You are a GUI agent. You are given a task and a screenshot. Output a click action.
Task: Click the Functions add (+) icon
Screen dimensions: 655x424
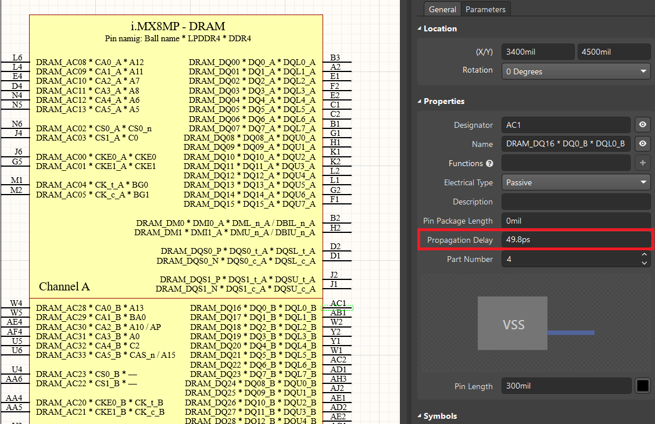(x=643, y=163)
